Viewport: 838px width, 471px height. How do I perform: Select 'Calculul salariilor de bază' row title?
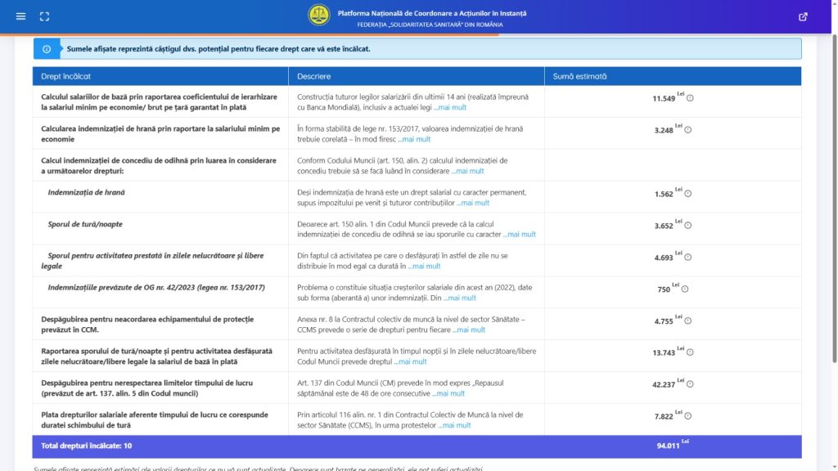coord(160,102)
